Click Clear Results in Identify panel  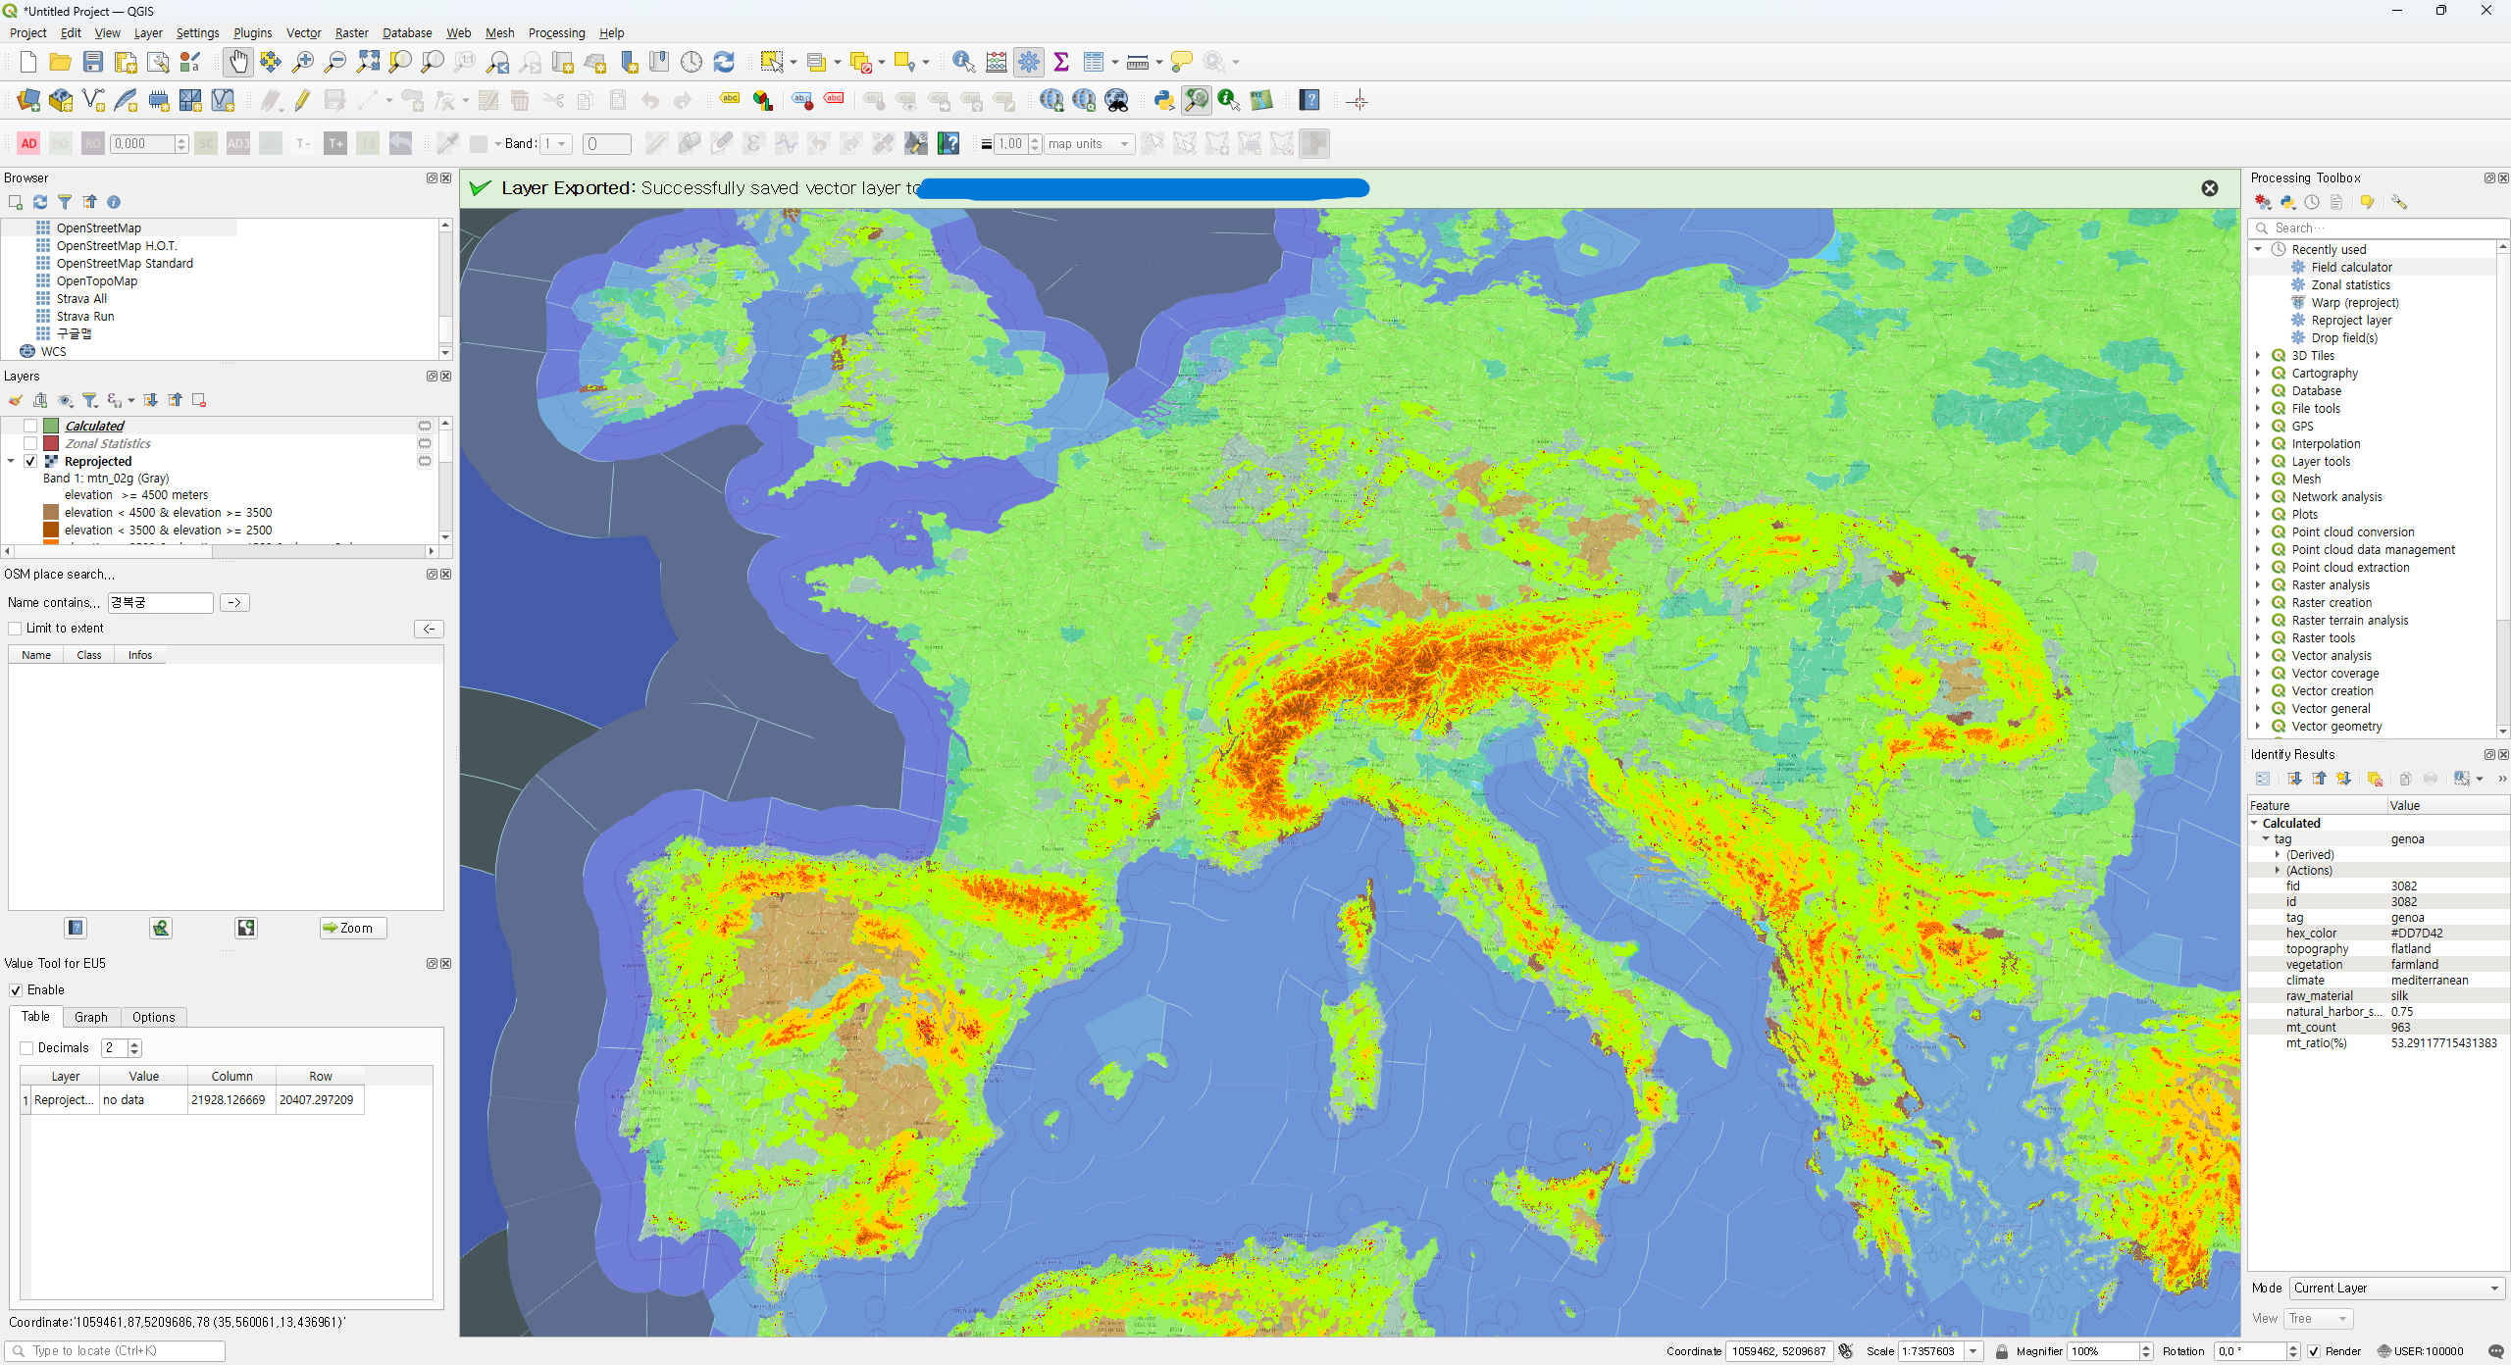point(2374,779)
